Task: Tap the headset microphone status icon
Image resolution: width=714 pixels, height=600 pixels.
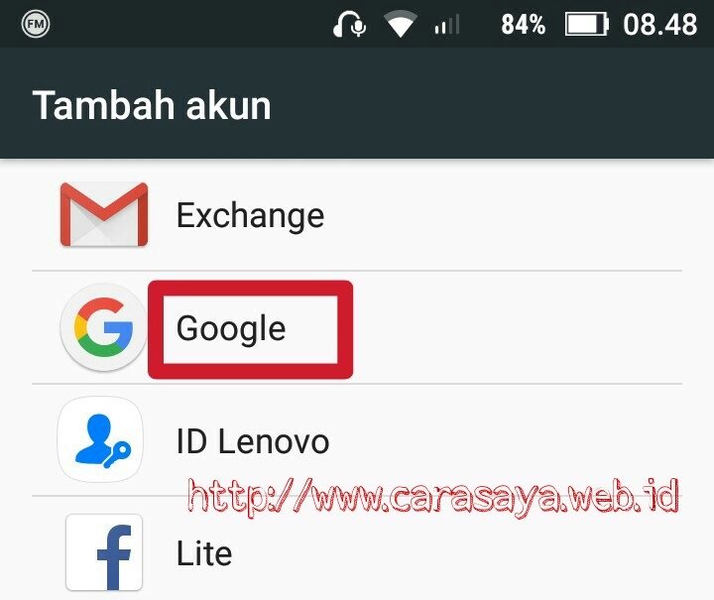Action: coord(349,24)
